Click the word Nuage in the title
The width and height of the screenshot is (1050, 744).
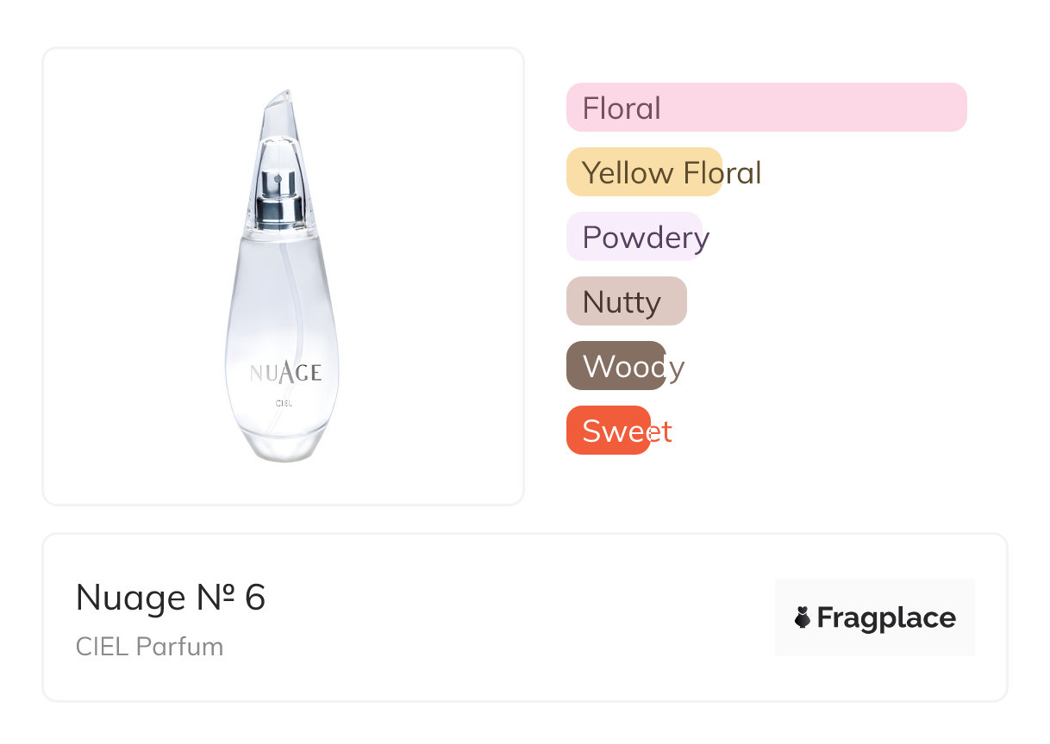tap(130, 598)
